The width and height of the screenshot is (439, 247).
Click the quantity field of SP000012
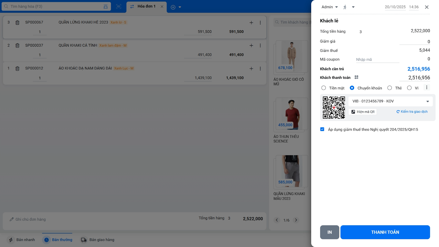40,78
